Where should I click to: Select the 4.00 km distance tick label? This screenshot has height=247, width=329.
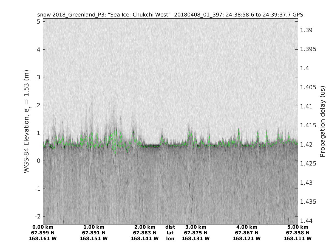pyautogui.click(x=247, y=227)
